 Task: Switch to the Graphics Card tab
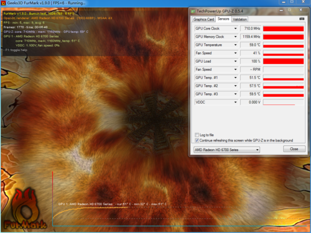[x=203, y=19]
